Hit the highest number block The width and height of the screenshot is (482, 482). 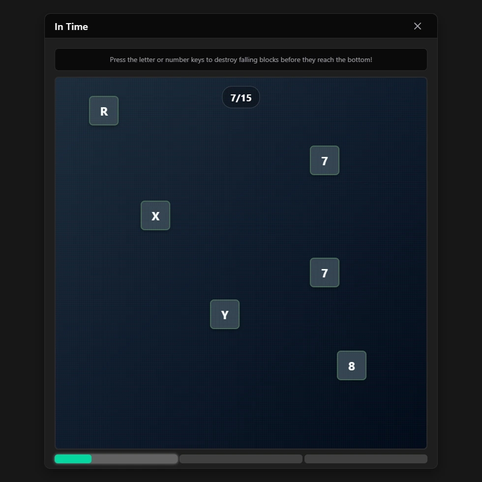325,160
